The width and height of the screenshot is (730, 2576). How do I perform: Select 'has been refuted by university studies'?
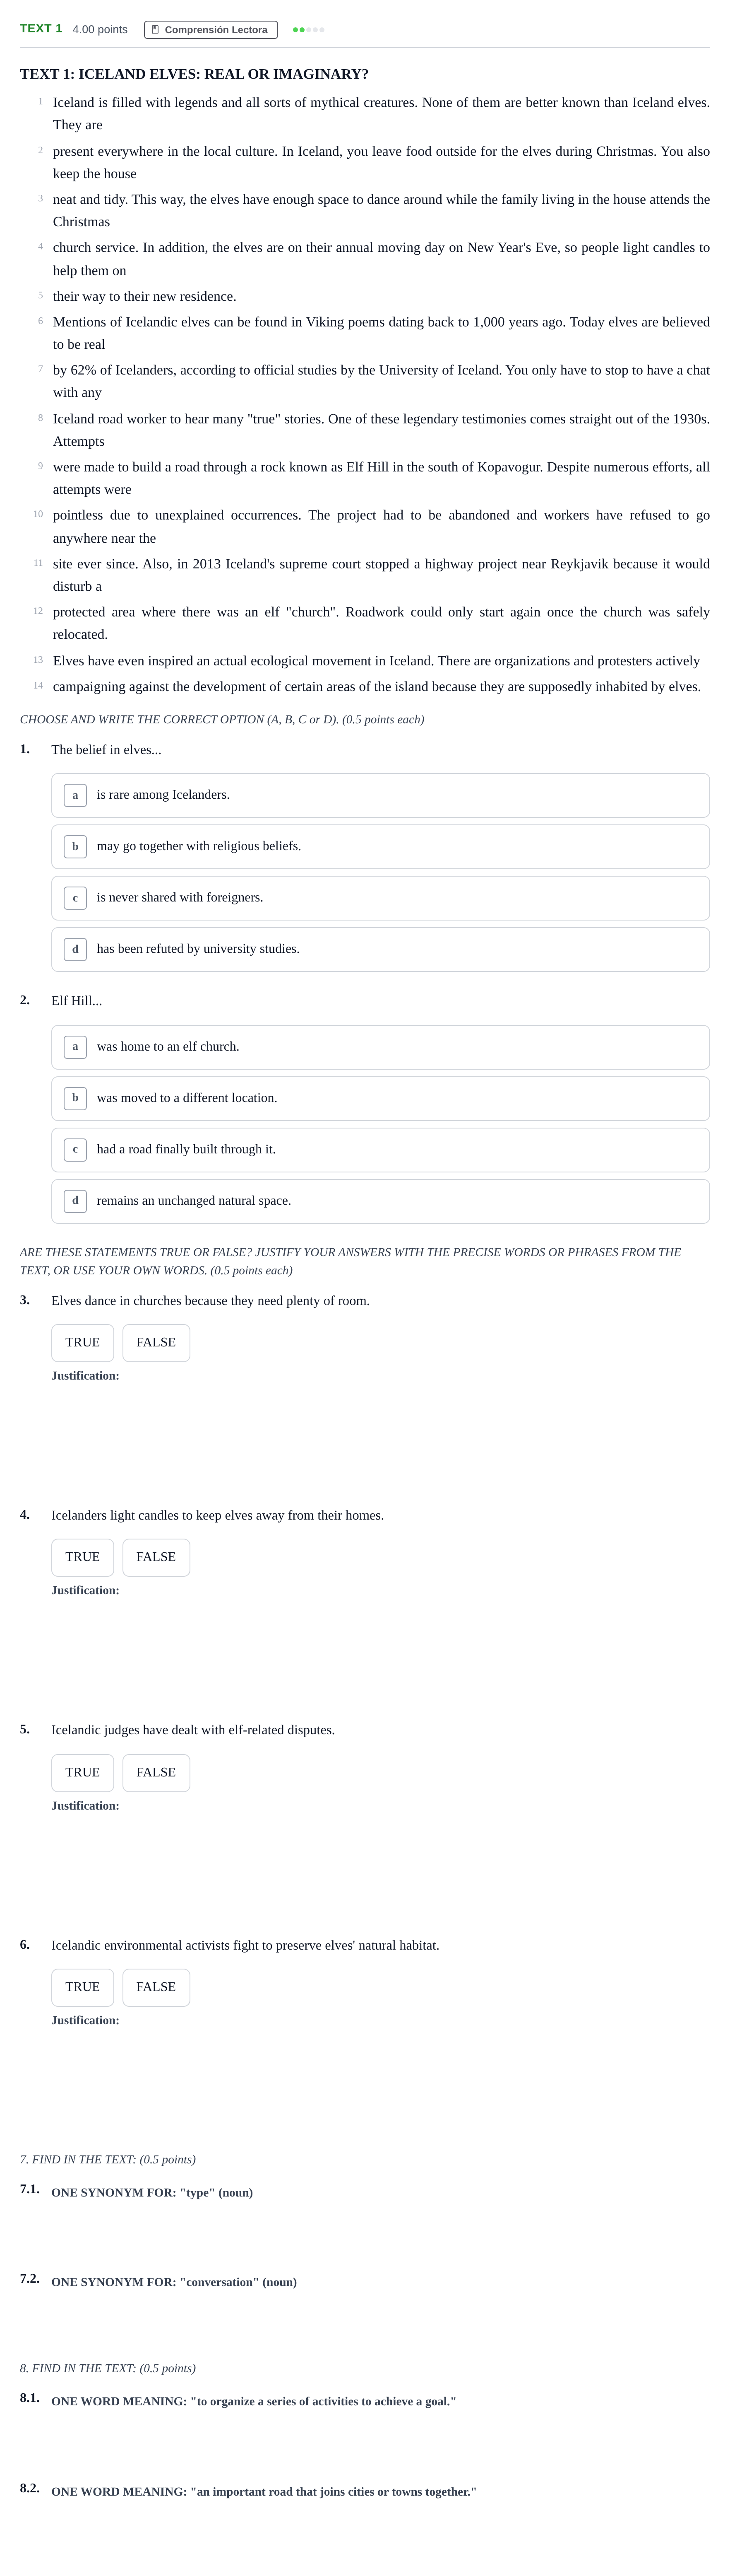point(380,949)
